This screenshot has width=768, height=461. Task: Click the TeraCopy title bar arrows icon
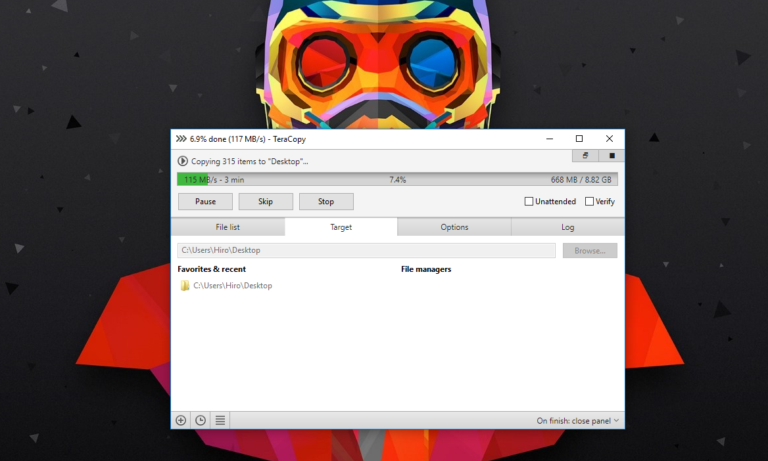(181, 139)
